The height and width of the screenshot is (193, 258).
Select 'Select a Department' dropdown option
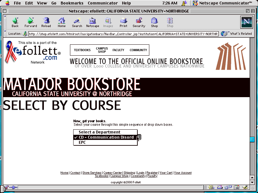coord(105,132)
